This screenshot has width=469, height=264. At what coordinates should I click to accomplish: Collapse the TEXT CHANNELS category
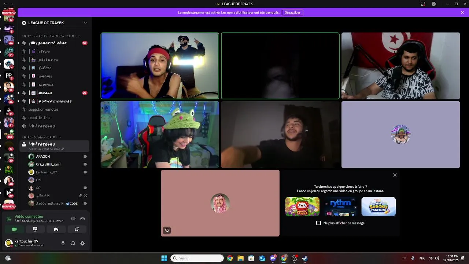pyautogui.click(x=51, y=36)
